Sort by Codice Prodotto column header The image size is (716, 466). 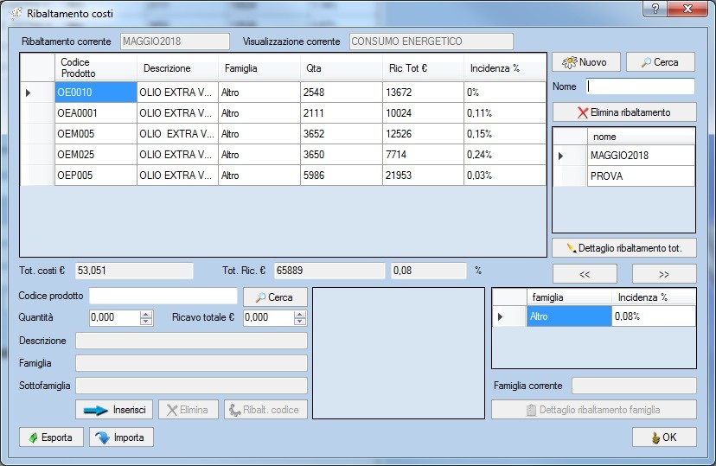pyautogui.click(x=95, y=67)
